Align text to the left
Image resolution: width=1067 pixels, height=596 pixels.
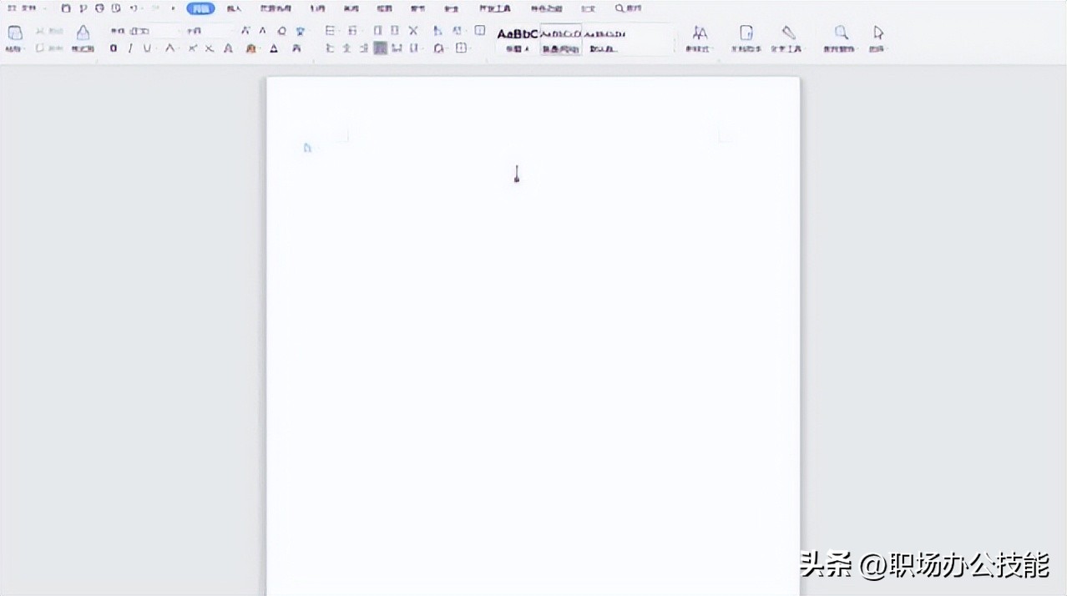point(330,48)
